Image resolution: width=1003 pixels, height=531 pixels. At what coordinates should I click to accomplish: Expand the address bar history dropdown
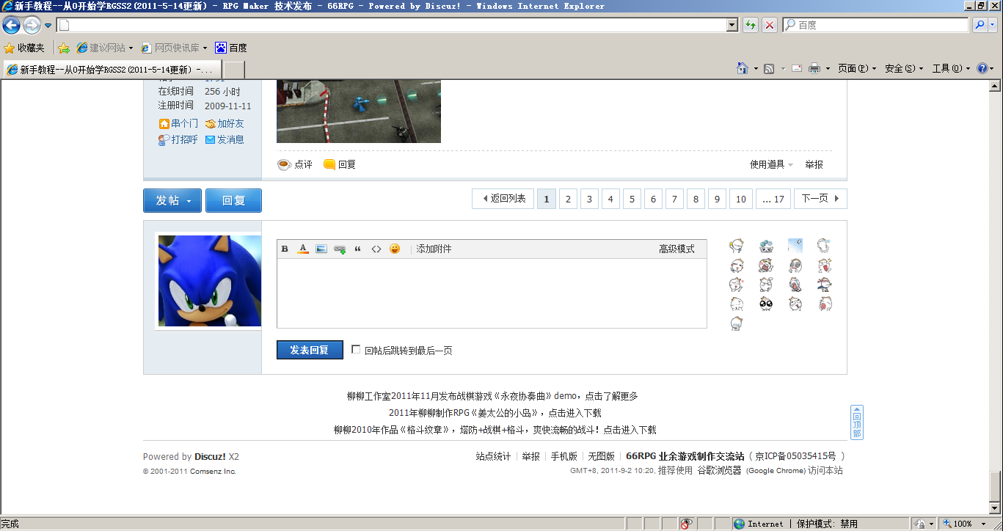(x=732, y=25)
